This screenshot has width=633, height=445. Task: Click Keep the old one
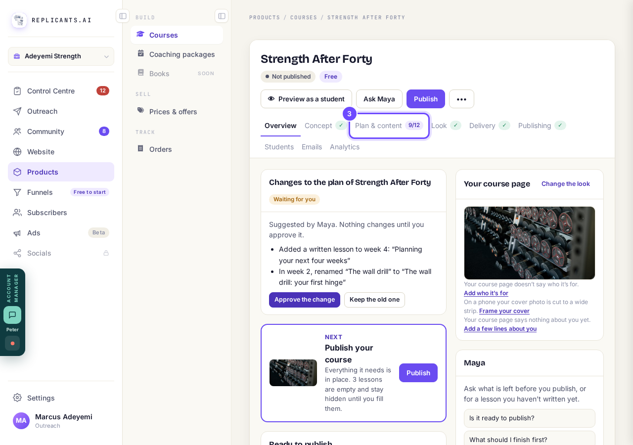374,300
